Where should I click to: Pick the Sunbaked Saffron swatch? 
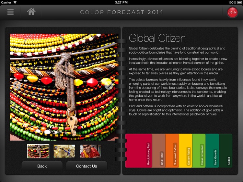[172, 151]
